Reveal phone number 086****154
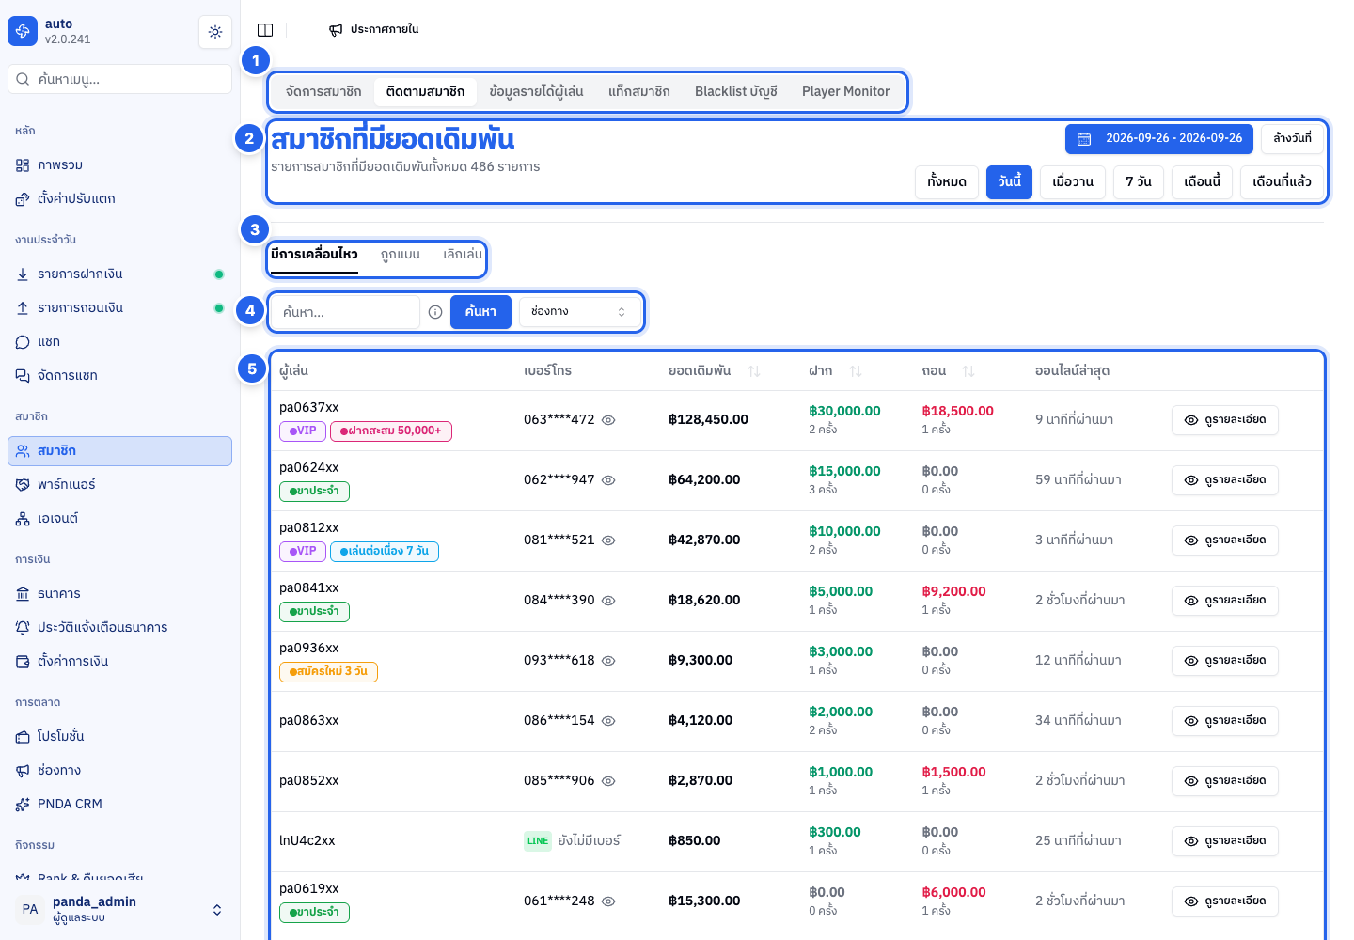 coord(608,721)
